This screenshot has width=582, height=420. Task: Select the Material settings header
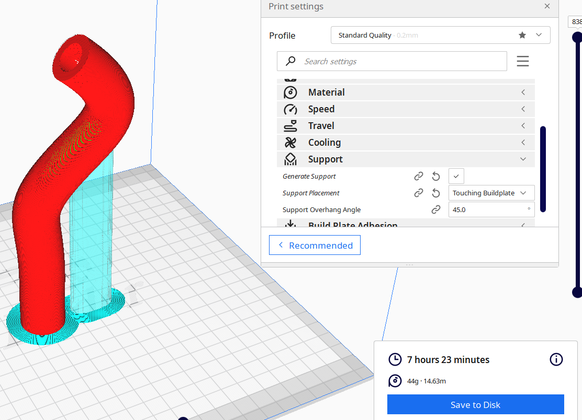point(406,92)
